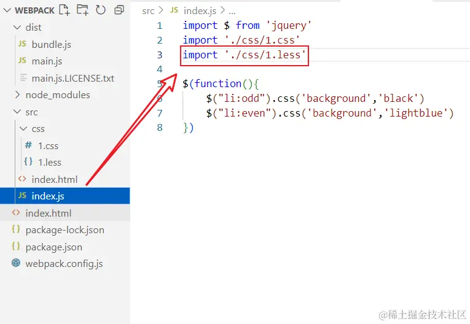Click the braces icon beside package.json
Image resolution: width=470 pixels, height=324 pixels.
16,247
